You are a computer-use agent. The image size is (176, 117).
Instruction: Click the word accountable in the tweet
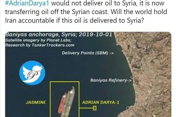[x=36, y=20]
